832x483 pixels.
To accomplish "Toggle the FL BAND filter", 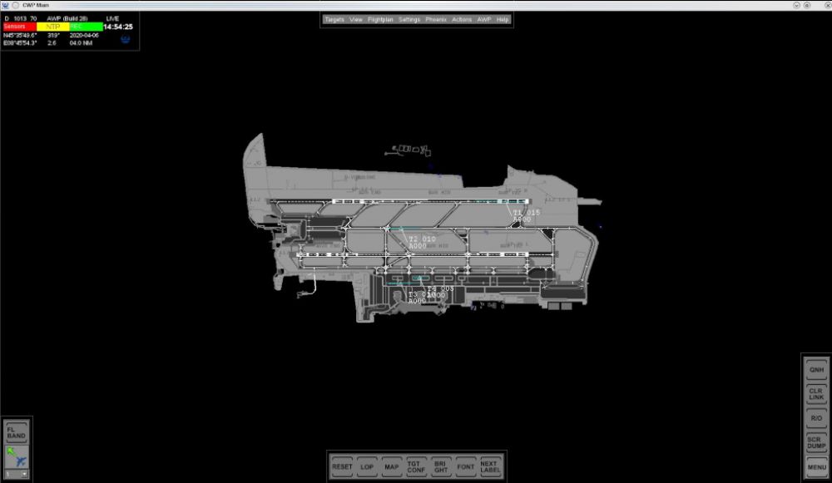I will 17,432.
